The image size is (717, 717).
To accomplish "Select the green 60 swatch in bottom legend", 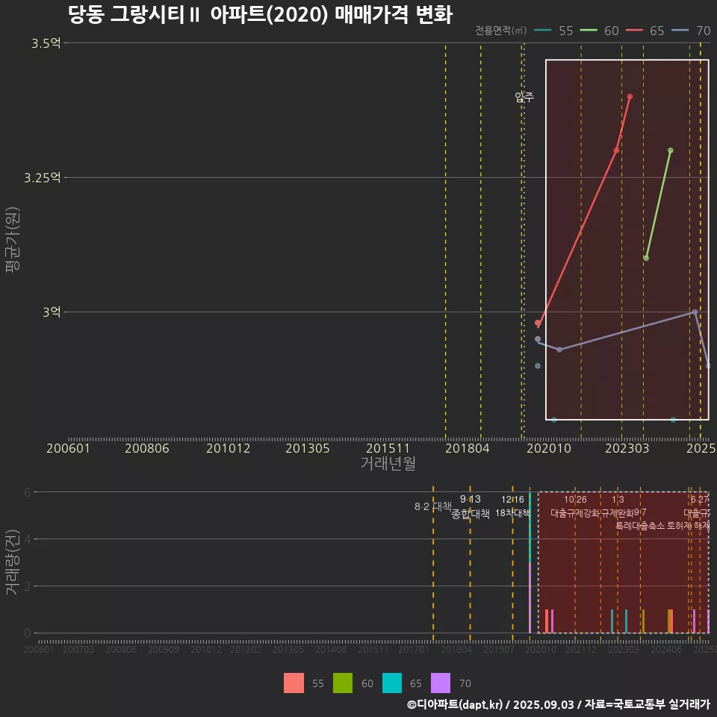I will coord(343,683).
